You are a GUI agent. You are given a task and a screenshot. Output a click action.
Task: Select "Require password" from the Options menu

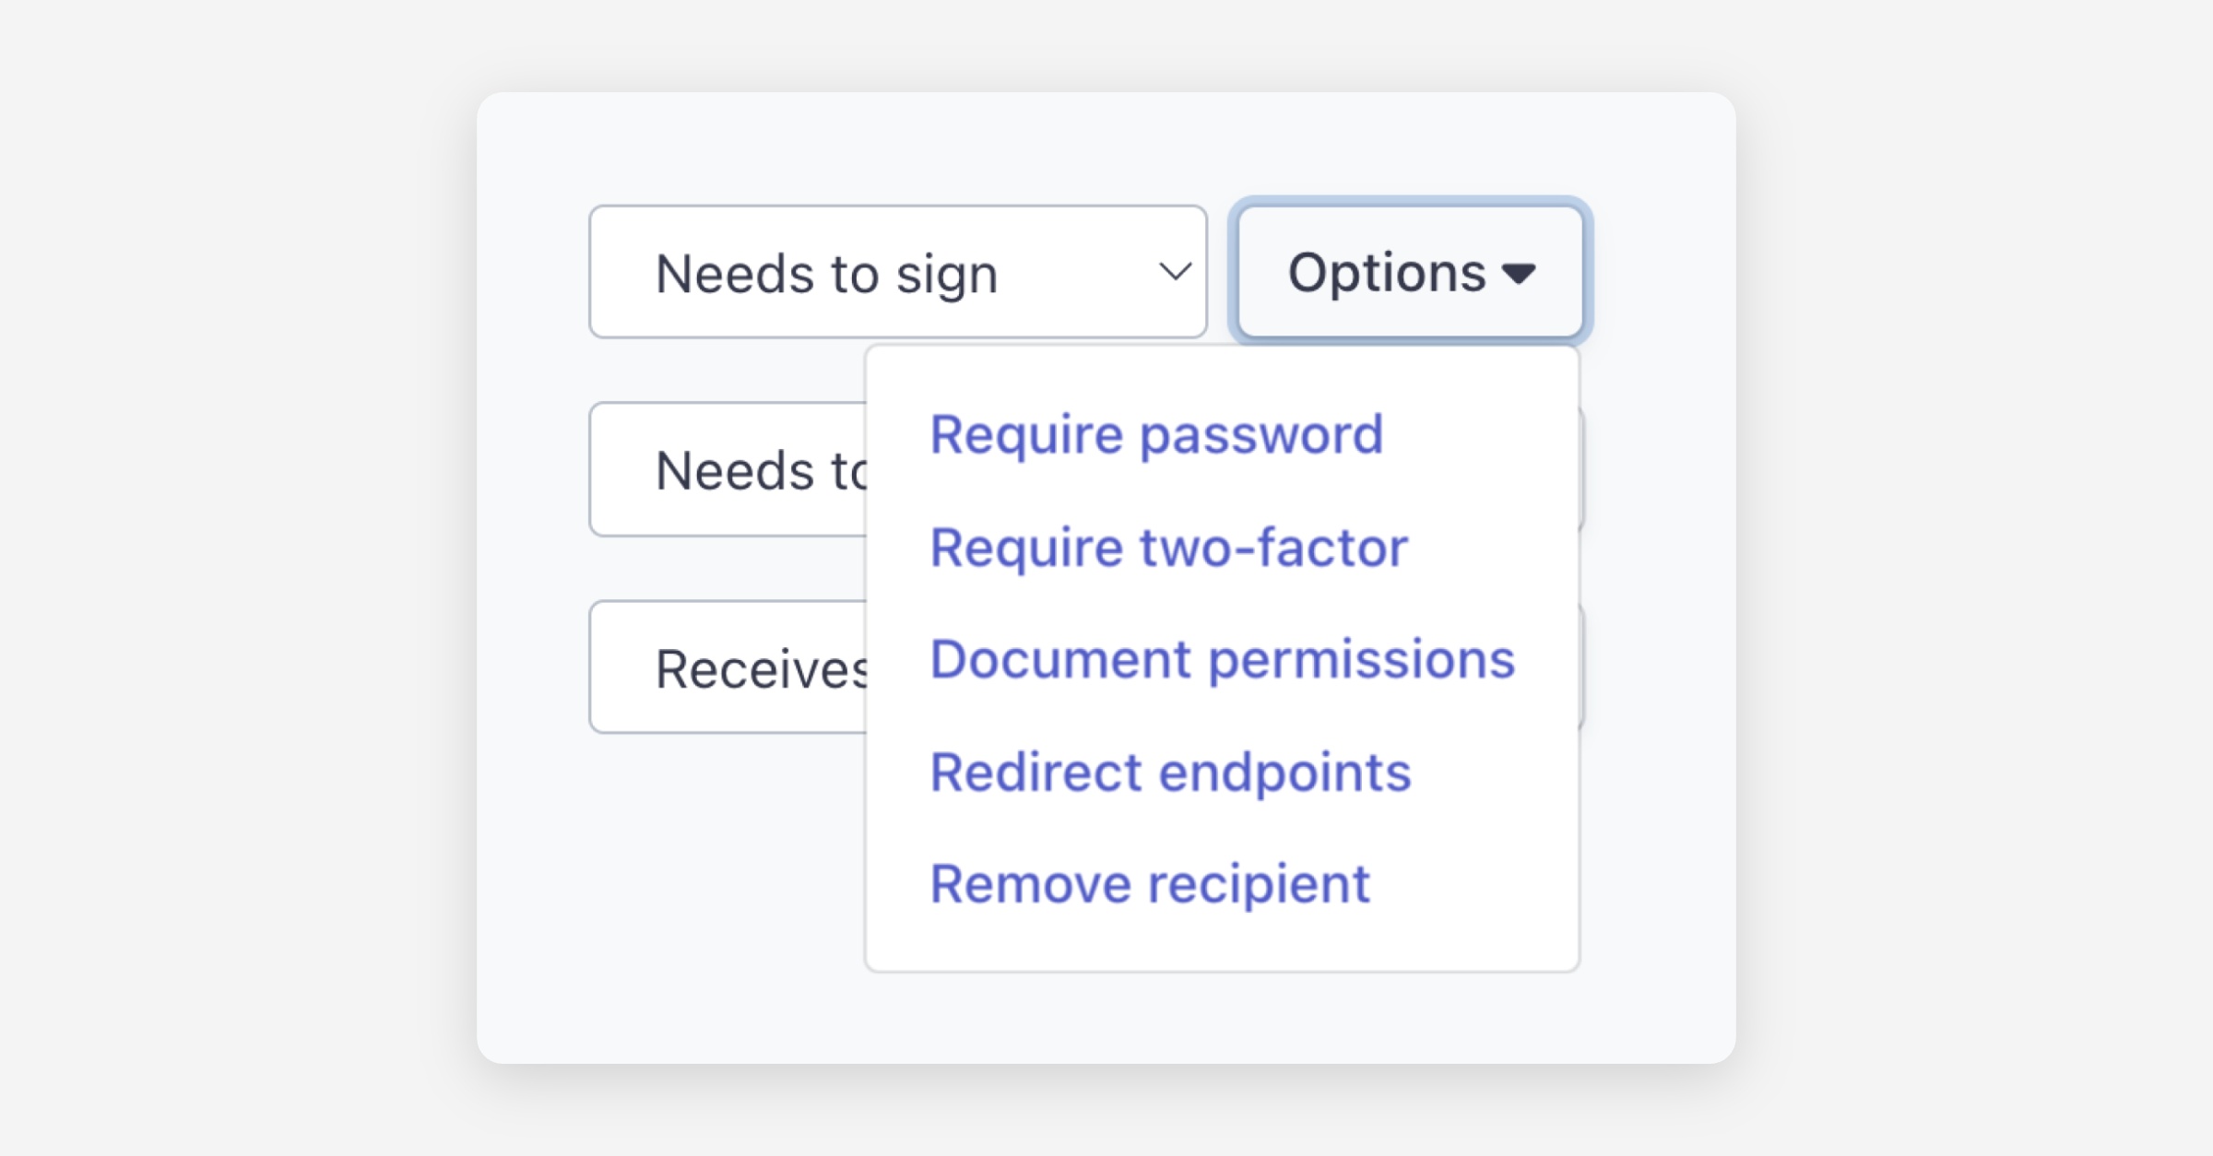(x=1156, y=434)
